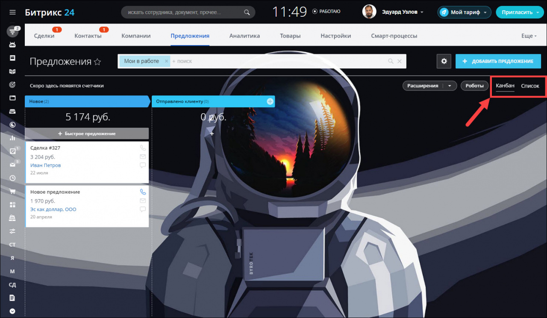Open the Компании tab
This screenshot has height=318, width=547.
(x=136, y=36)
